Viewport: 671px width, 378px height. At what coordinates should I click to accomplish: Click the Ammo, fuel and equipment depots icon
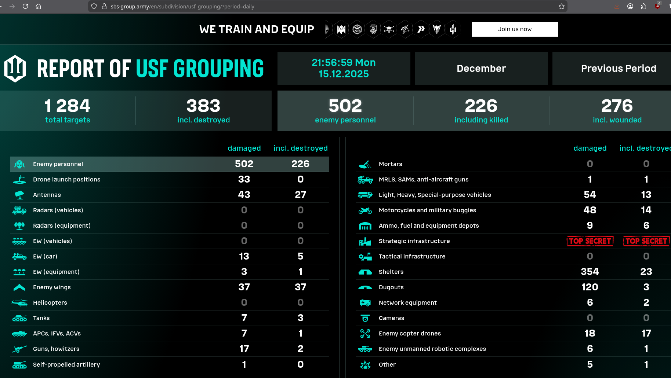pyautogui.click(x=365, y=226)
